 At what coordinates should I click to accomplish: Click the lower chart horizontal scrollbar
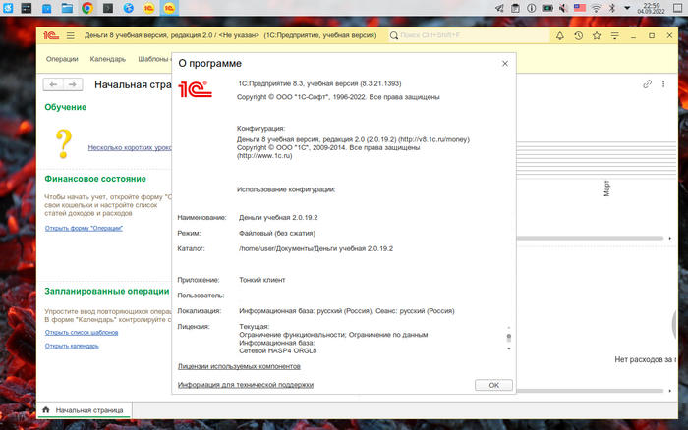coord(591,391)
